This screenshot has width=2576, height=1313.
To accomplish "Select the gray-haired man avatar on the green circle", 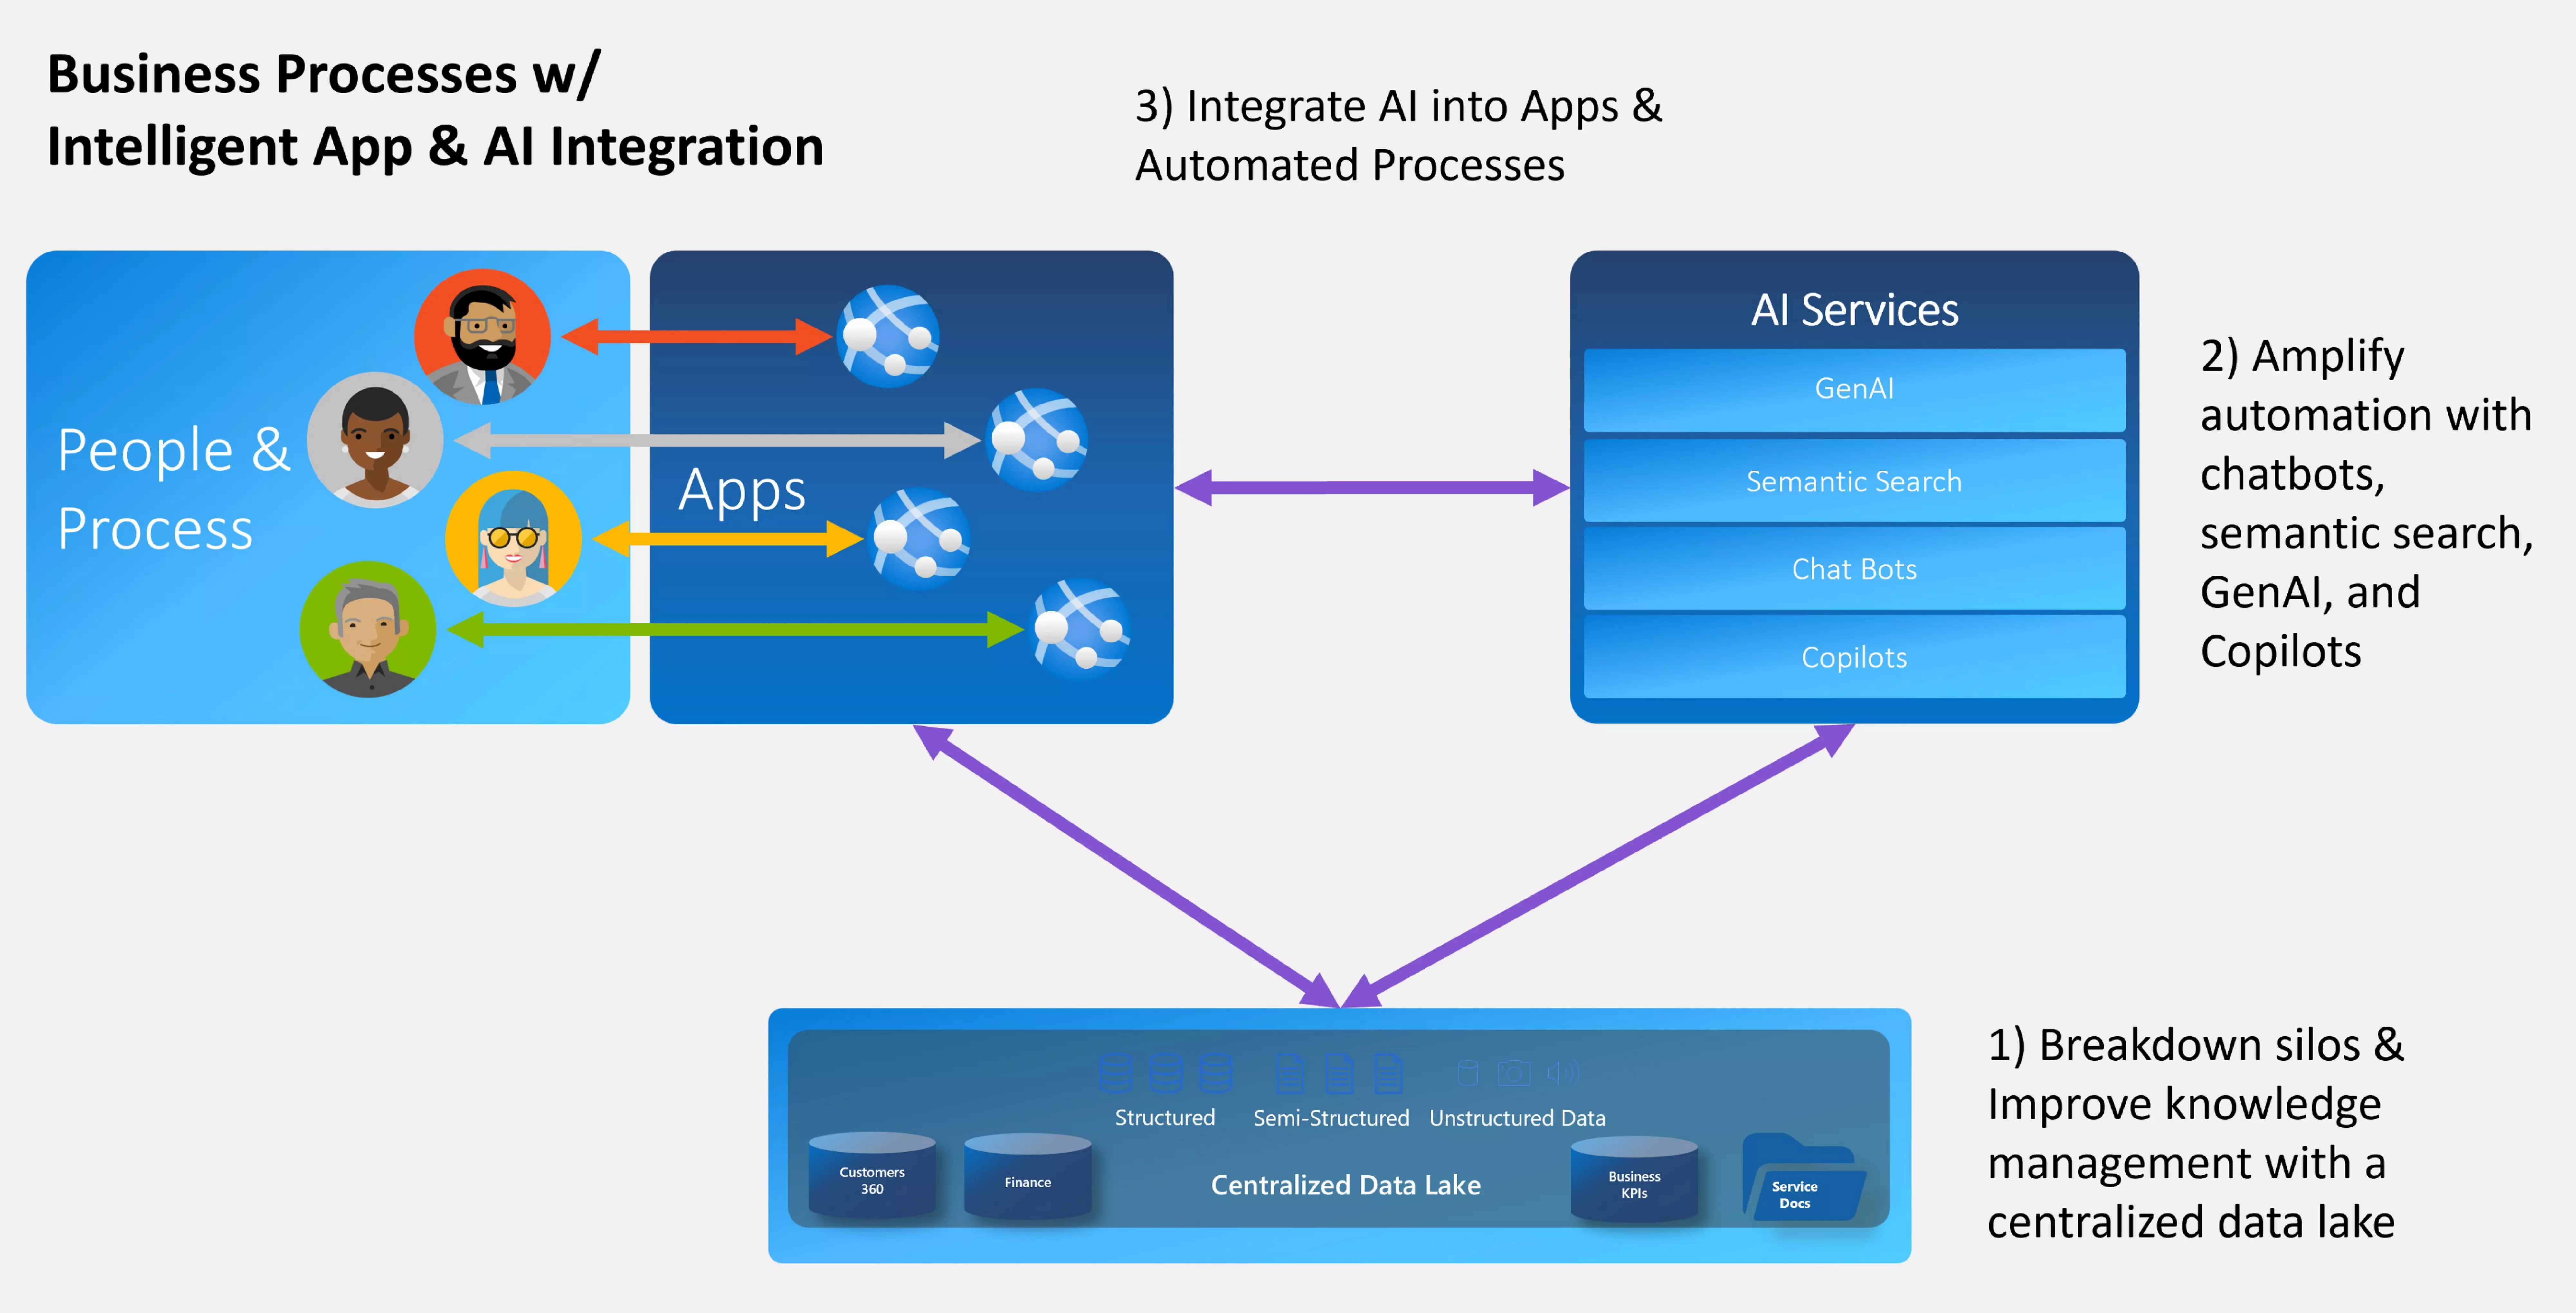I will click(368, 629).
